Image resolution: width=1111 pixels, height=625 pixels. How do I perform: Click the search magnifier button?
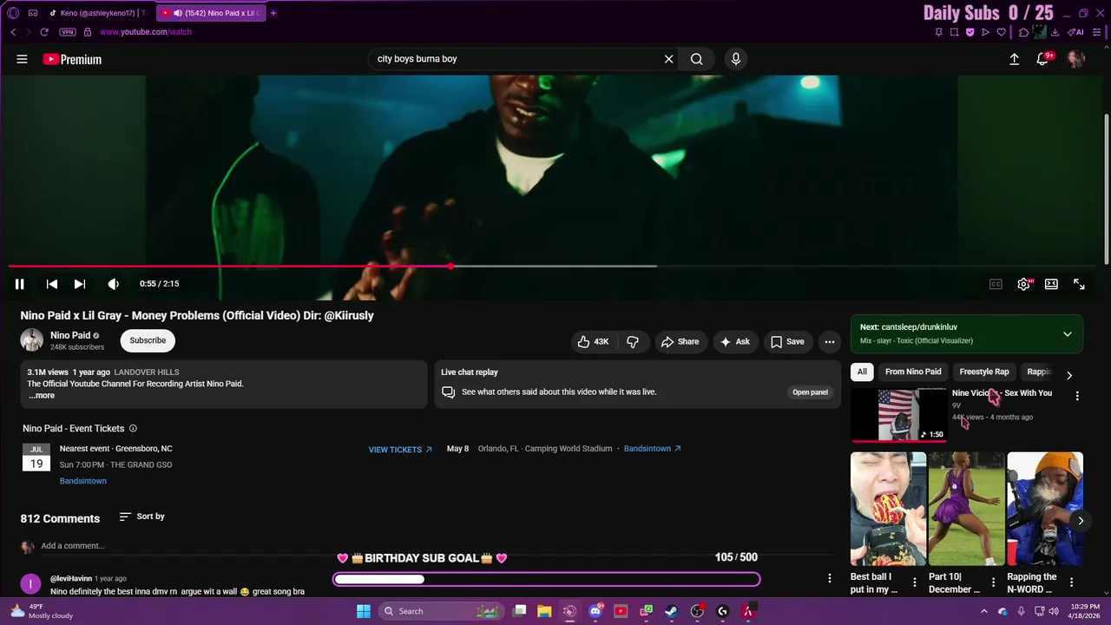pos(696,59)
